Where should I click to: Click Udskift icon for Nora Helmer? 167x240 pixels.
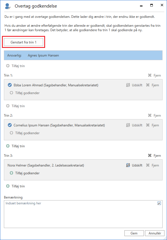pos(128,165)
